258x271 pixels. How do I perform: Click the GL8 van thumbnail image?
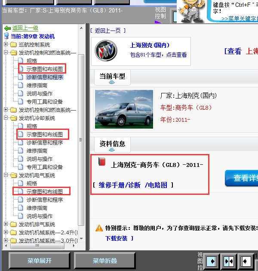[x=124, y=109]
